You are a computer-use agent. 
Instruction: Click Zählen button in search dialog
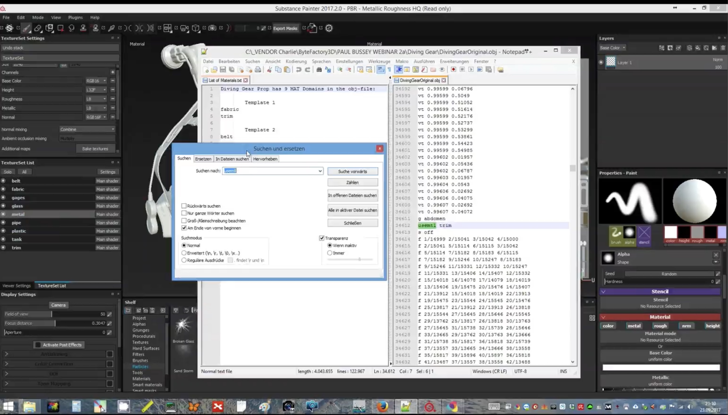click(353, 182)
